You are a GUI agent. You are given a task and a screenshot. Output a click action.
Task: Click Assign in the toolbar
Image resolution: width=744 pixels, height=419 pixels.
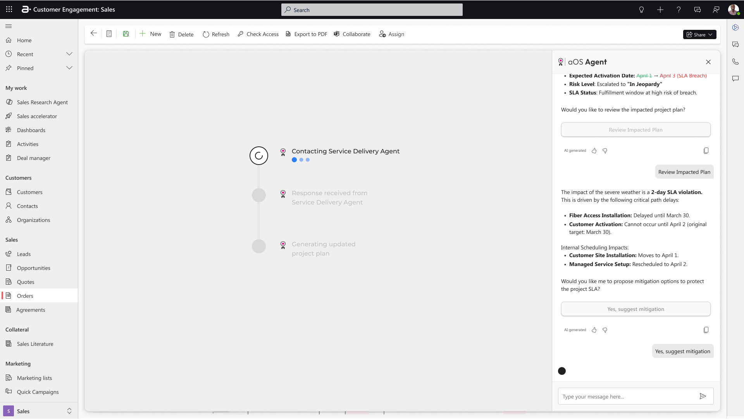(391, 34)
